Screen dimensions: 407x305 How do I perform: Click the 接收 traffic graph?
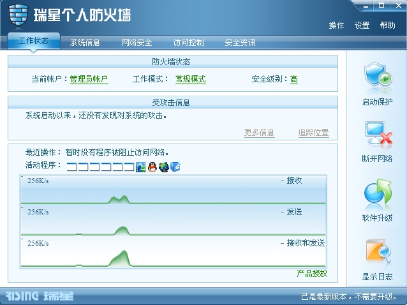(173, 190)
